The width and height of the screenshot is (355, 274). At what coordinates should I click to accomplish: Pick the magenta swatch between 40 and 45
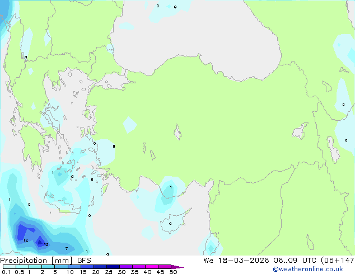152,267
